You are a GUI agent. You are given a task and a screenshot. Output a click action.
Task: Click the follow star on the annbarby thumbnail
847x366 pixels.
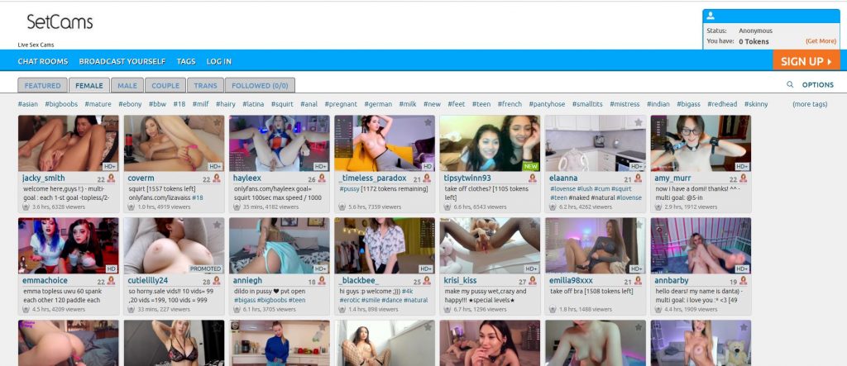[744, 225]
